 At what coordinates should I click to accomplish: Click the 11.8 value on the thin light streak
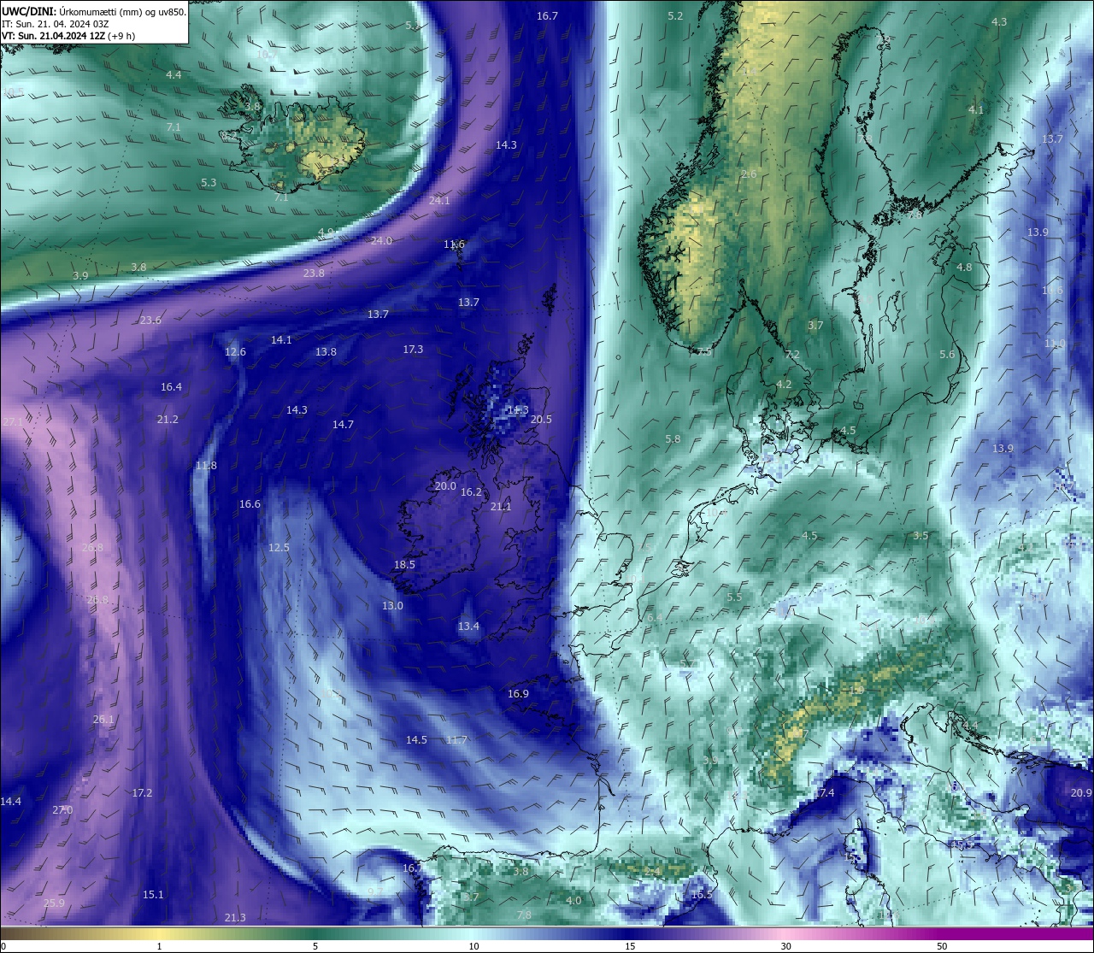coord(206,466)
